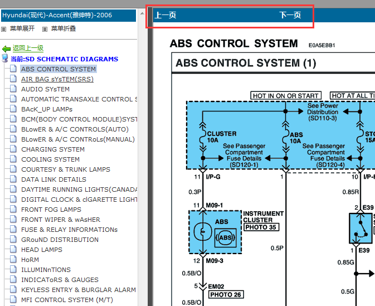375x306 pixels.
Task: Open BLowER & A/C CONTROLS(AUTO) entry
Action: [75, 129]
